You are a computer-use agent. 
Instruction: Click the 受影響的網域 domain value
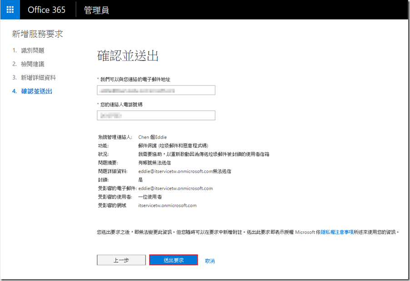[x=167, y=206]
